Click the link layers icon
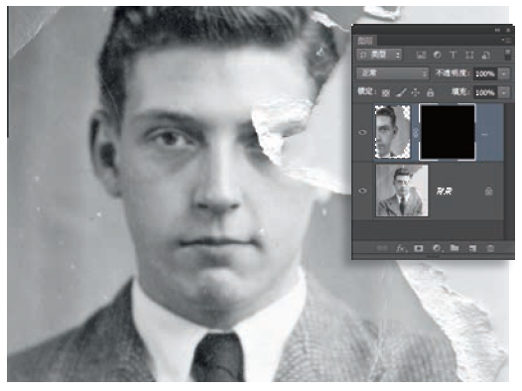The width and height of the screenshot is (522, 391). [x=382, y=248]
